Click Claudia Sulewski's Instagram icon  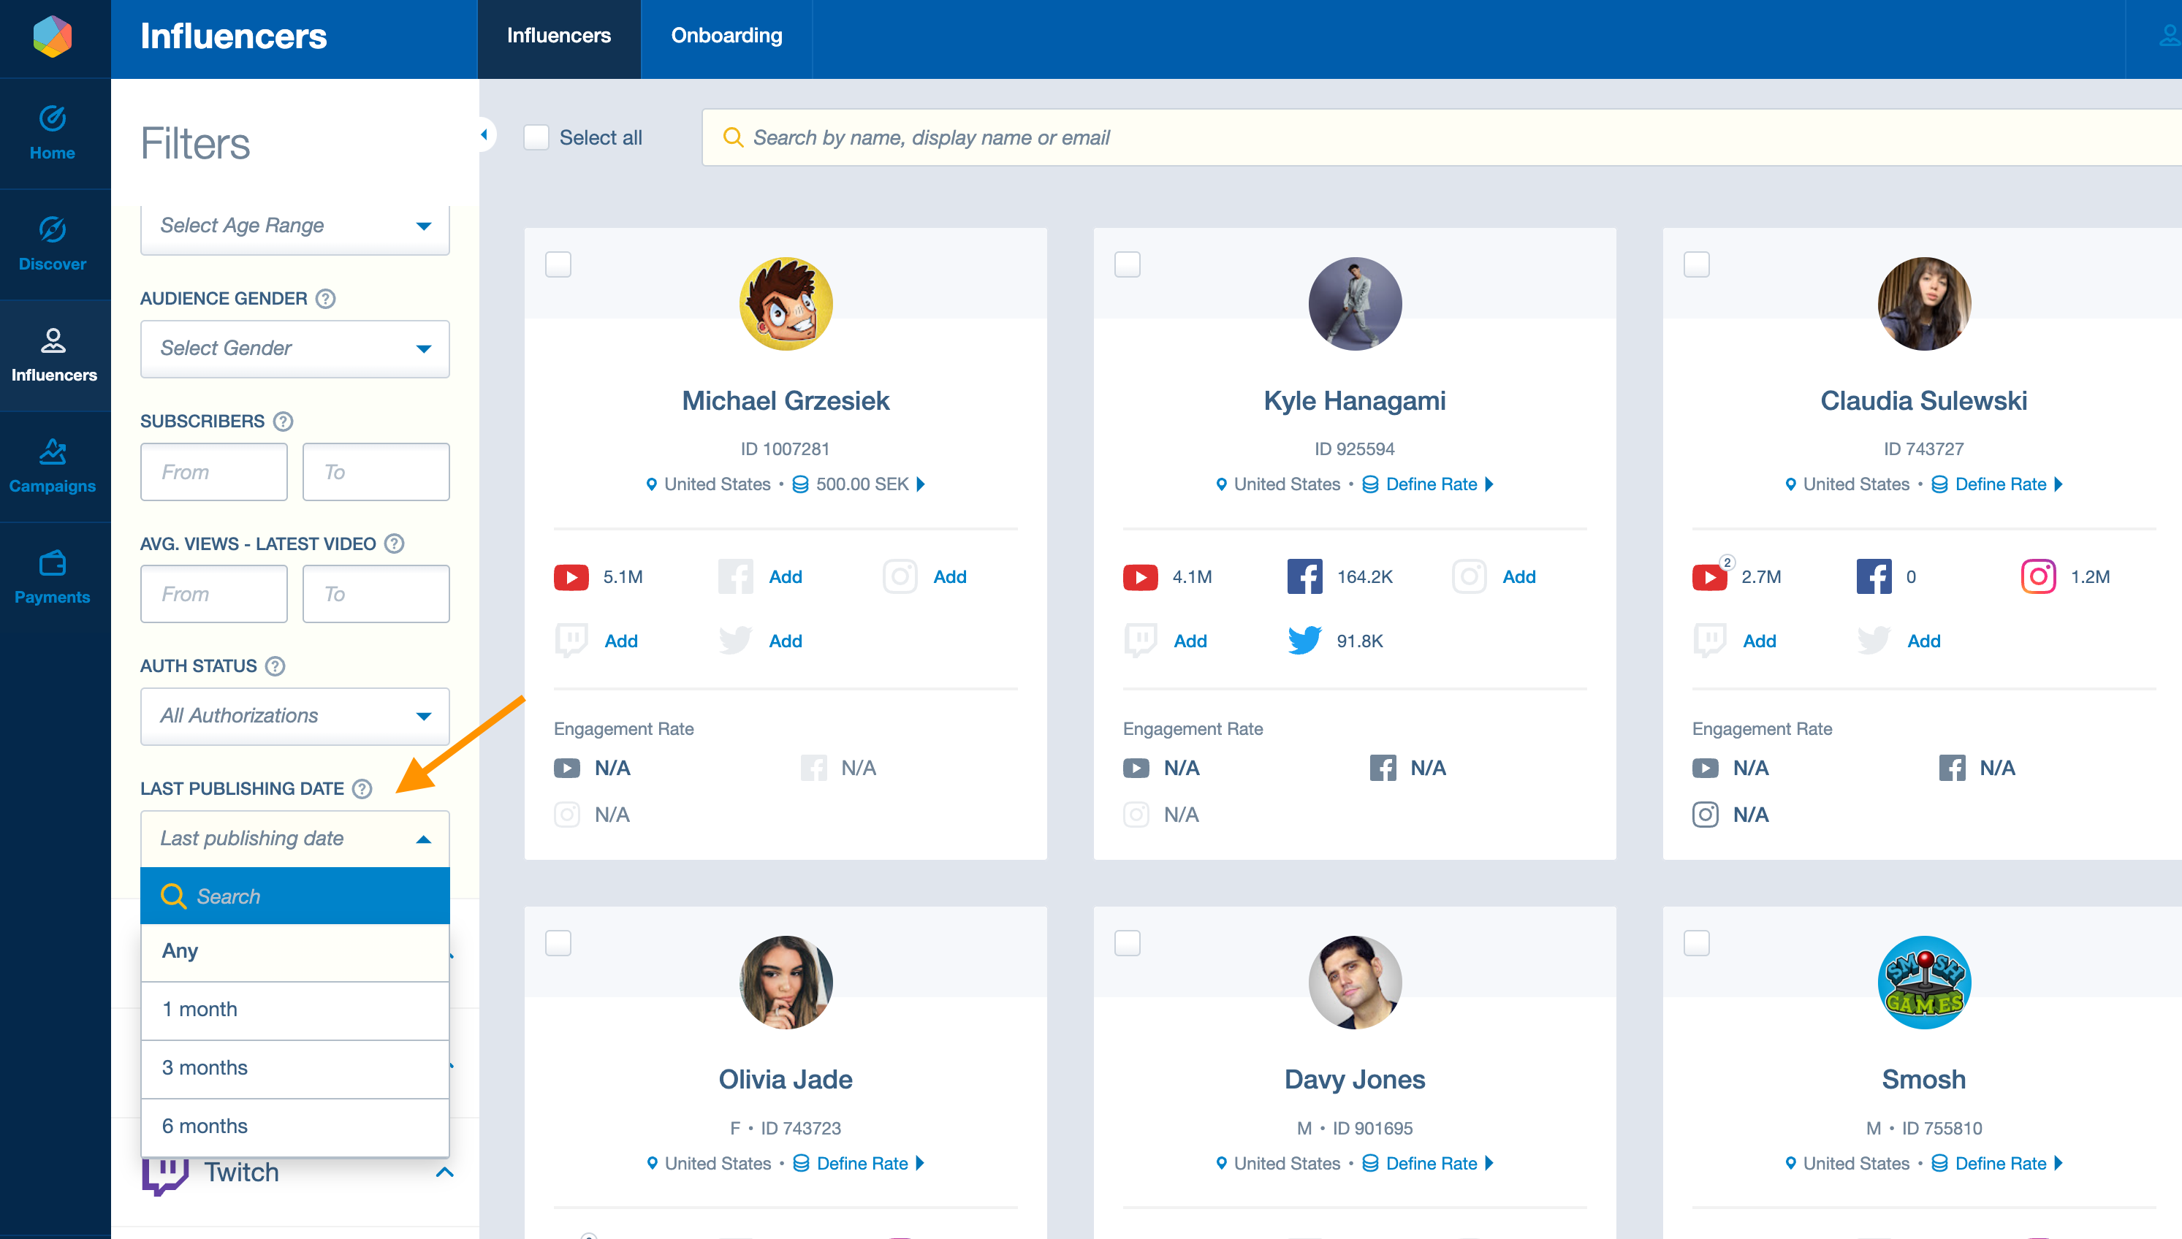[x=2038, y=576]
